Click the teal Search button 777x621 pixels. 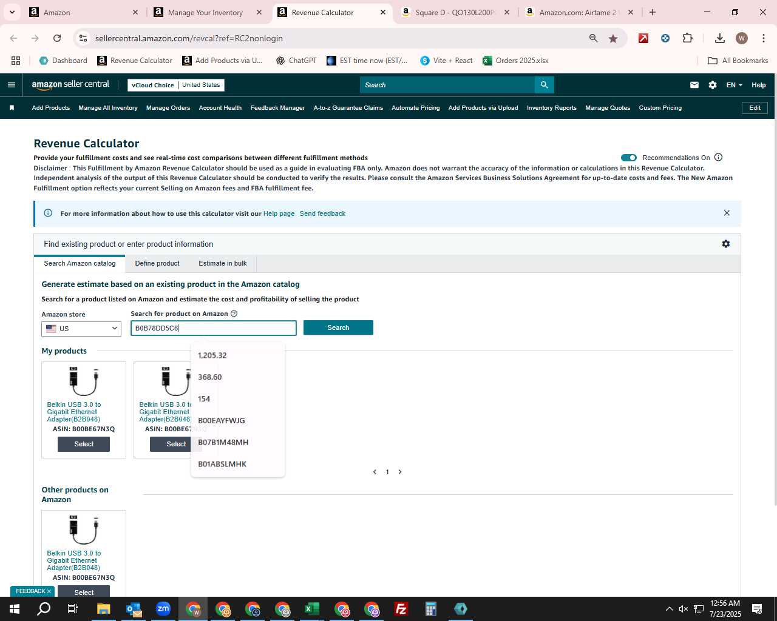[x=338, y=327]
